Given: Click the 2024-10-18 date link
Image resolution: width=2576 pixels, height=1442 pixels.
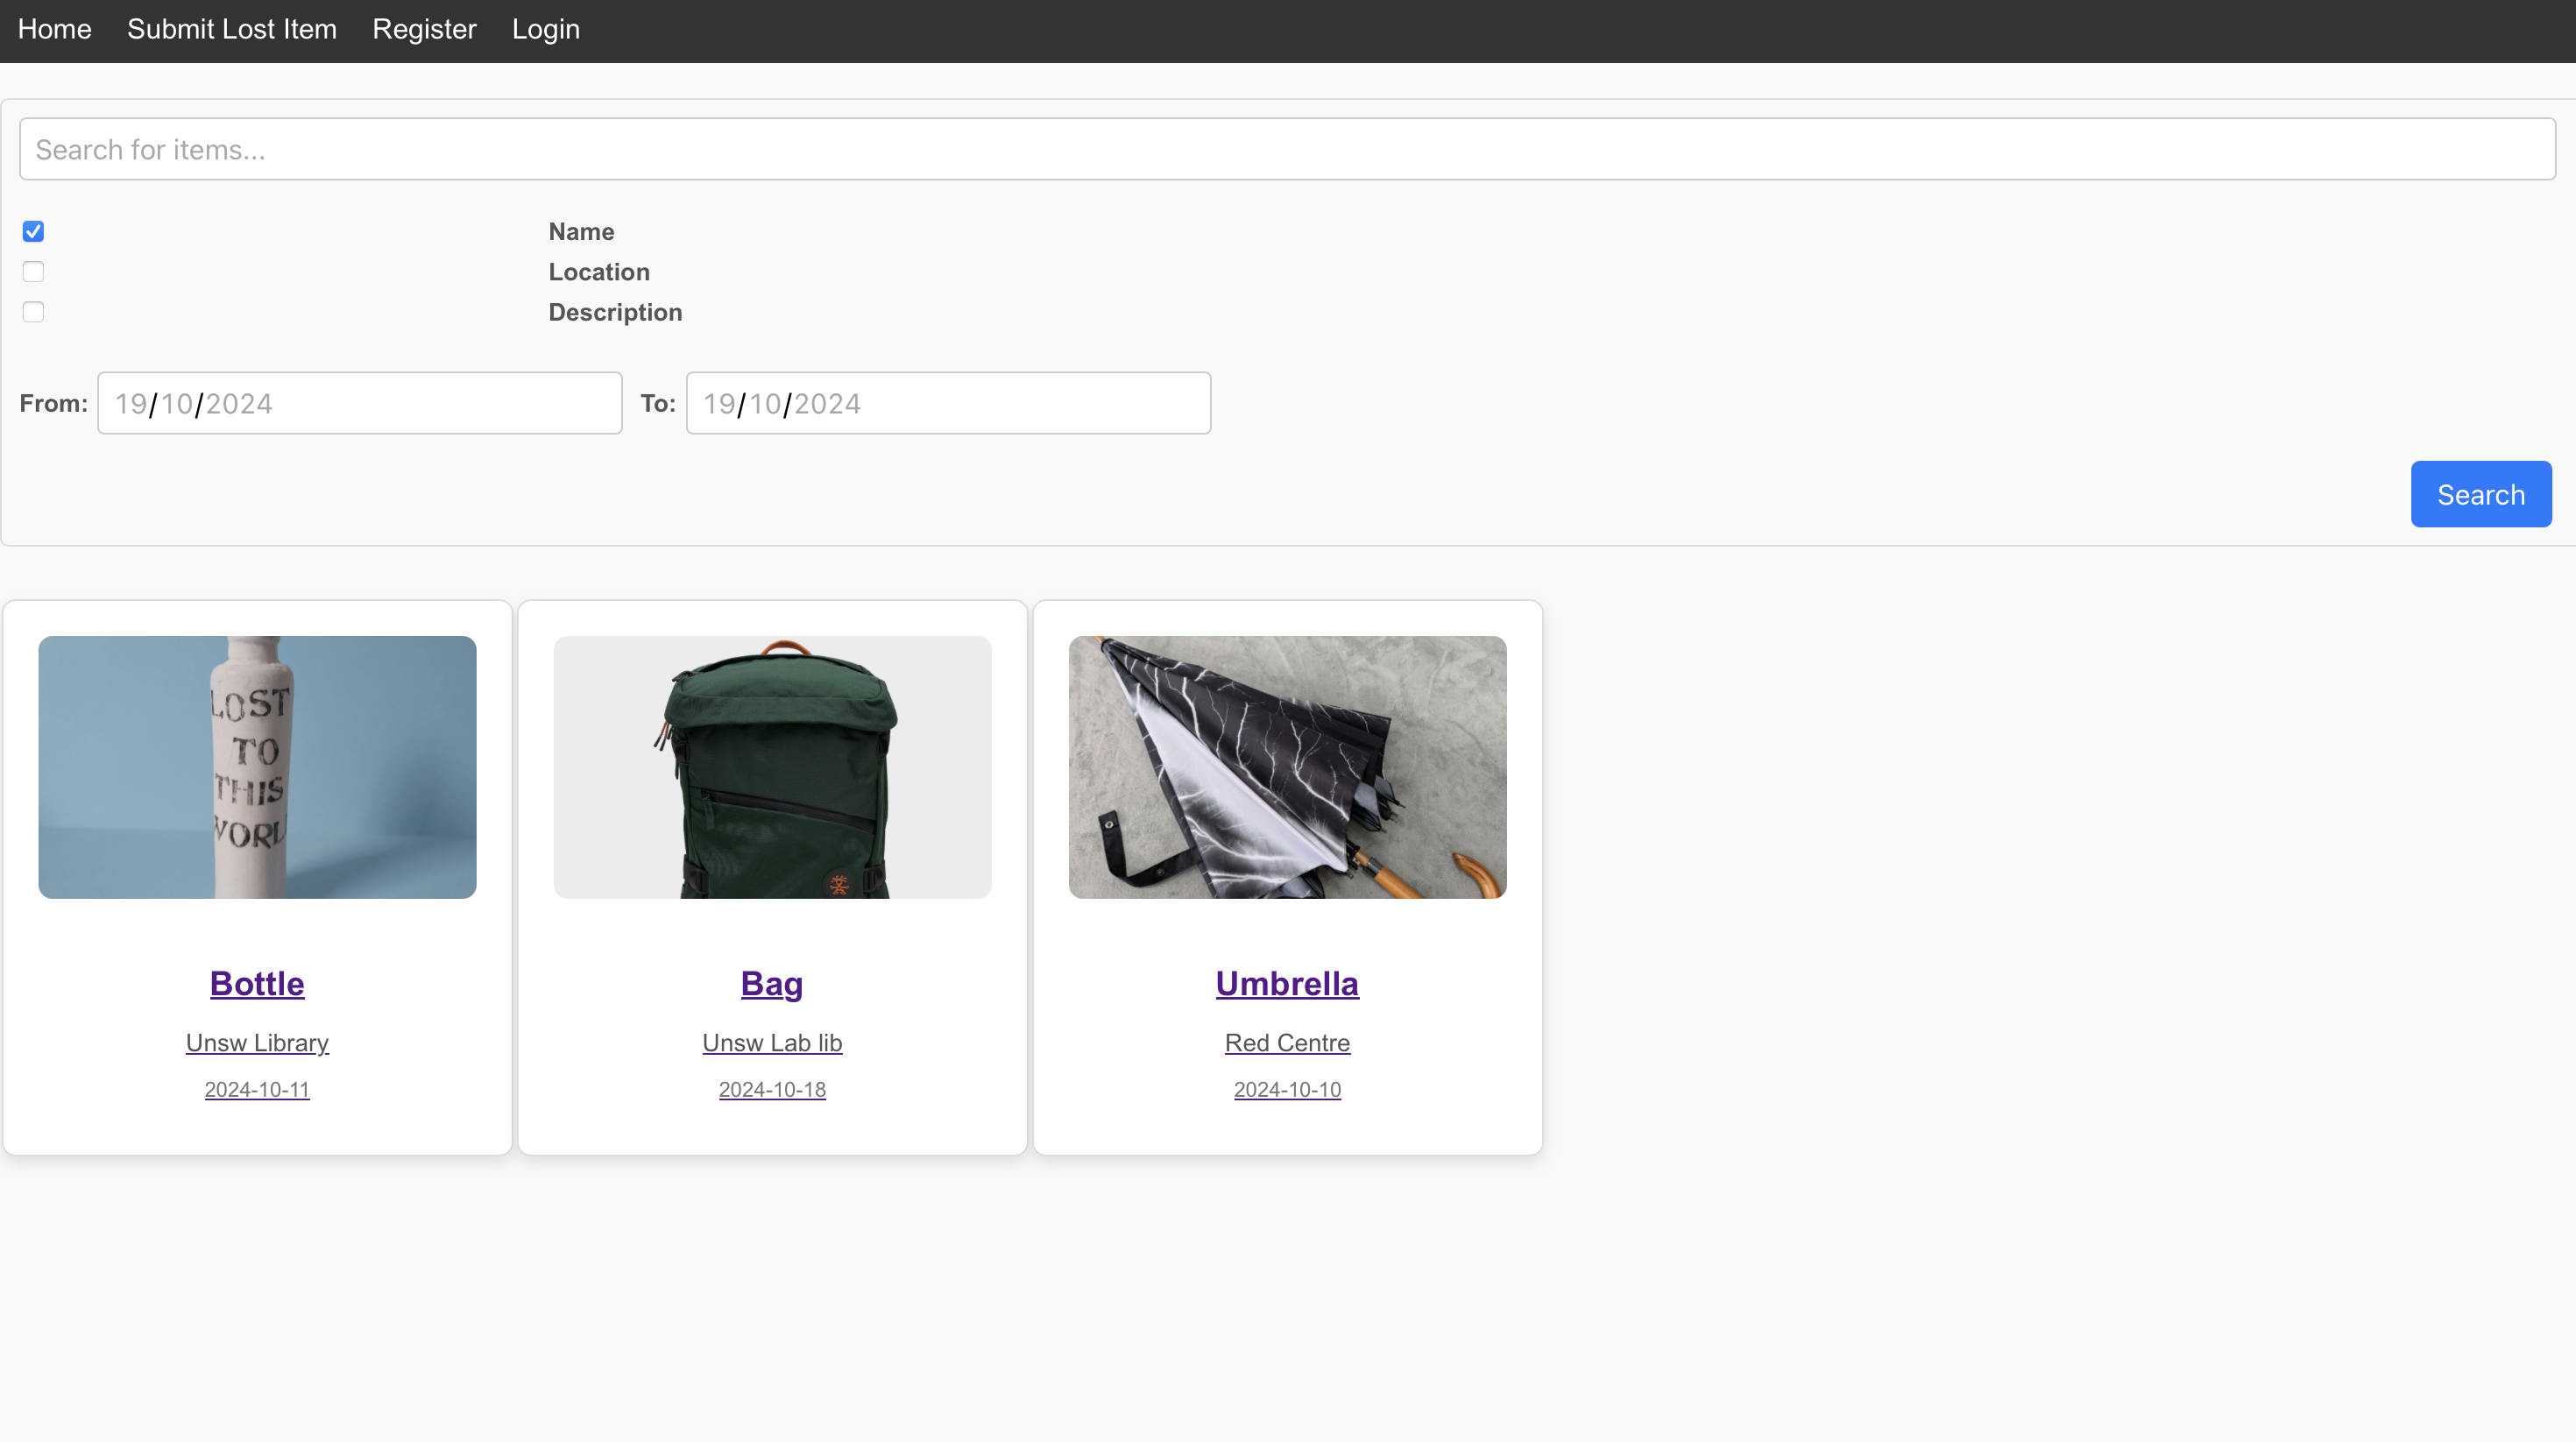Looking at the screenshot, I should [772, 1089].
